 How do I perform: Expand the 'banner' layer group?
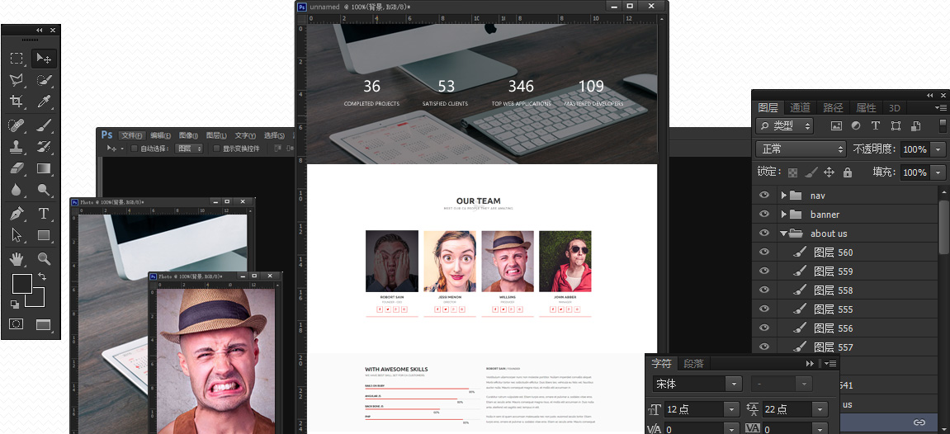tap(783, 215)
